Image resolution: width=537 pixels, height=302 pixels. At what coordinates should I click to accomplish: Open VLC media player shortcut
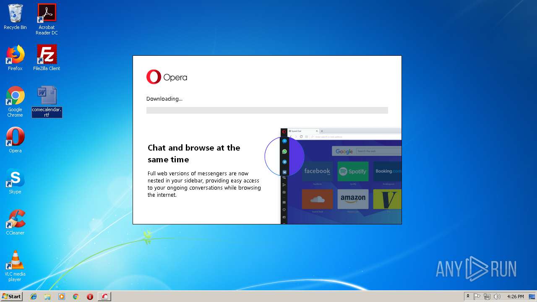point(15,266)
